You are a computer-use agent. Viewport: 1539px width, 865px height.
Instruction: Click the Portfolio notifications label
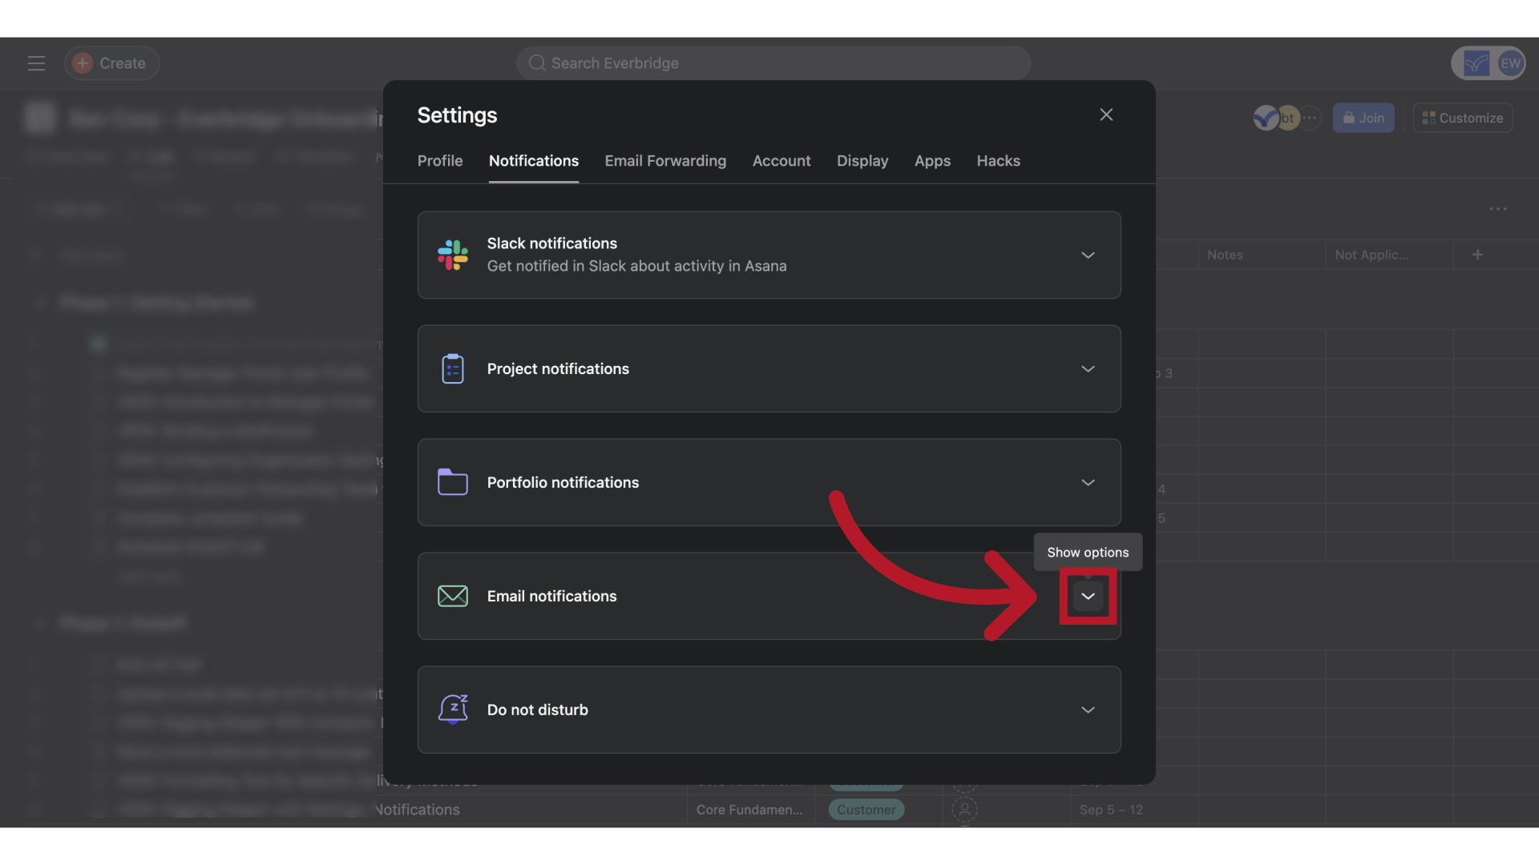[x=563, y=483]
